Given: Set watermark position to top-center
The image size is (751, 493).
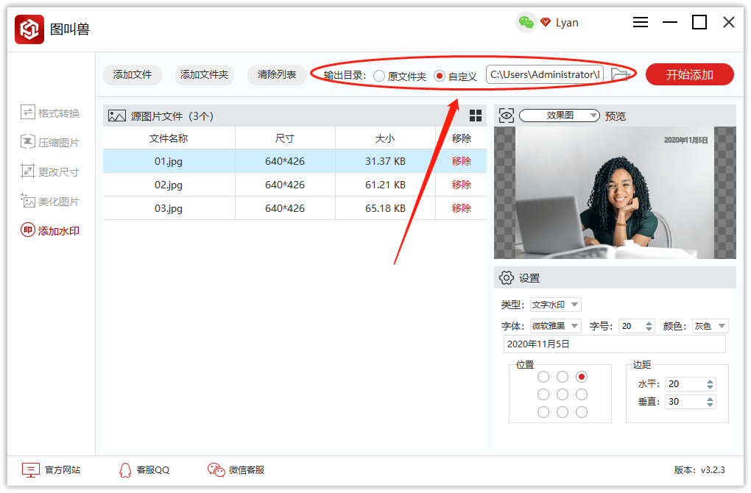Looking at the screenshot, I should 563,377.
